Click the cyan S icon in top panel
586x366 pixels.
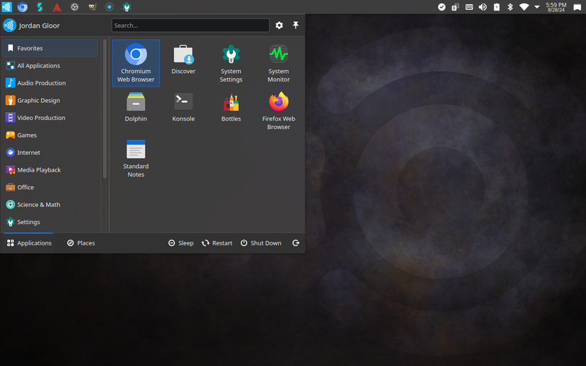[40, 6]
